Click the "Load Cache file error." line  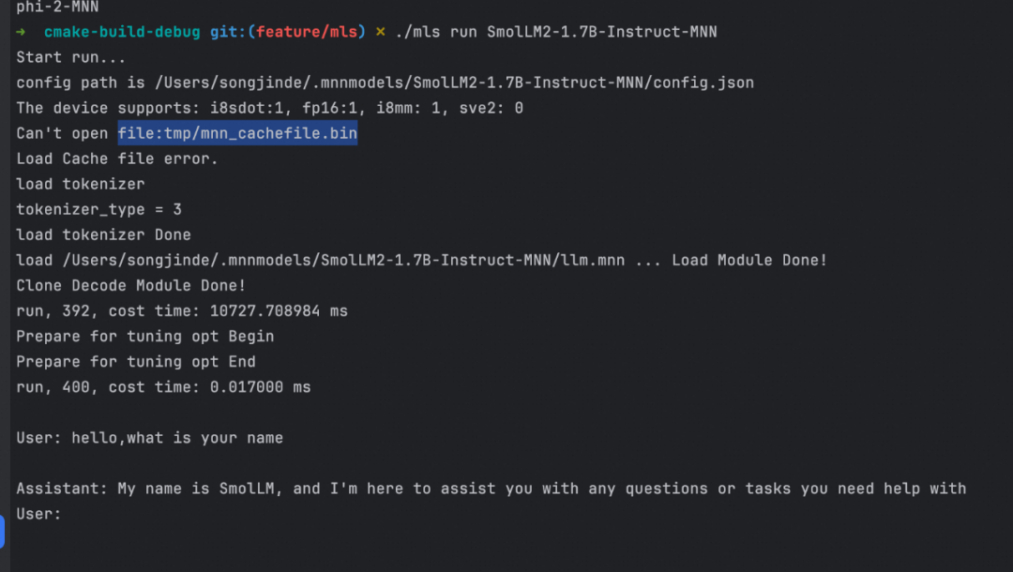coord(117,158)
